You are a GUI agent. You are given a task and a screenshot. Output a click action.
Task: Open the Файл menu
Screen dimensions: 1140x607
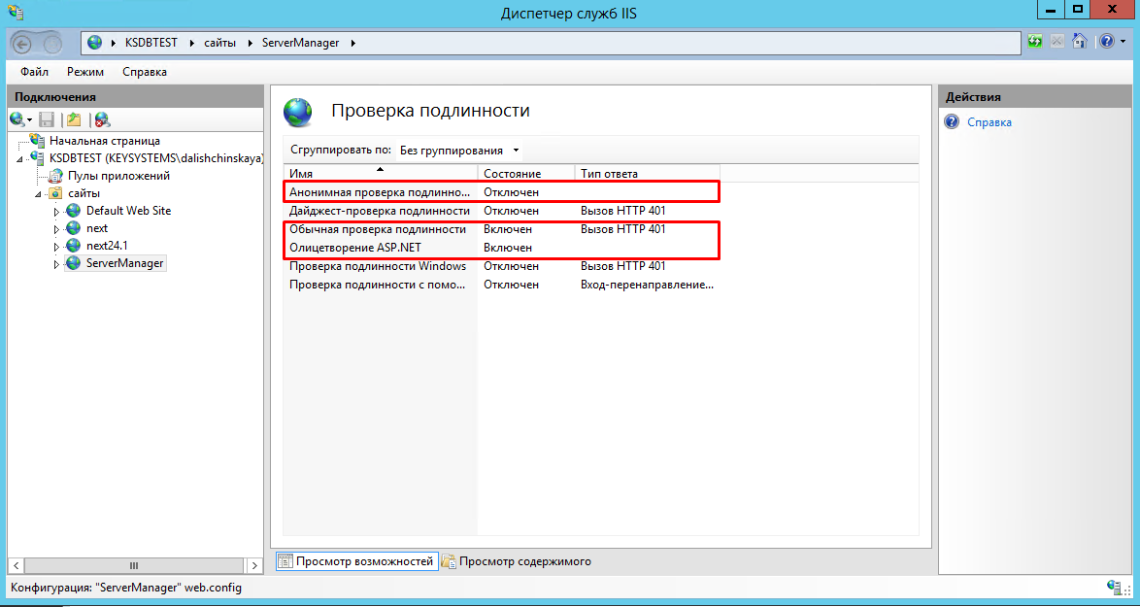(34, 72)
